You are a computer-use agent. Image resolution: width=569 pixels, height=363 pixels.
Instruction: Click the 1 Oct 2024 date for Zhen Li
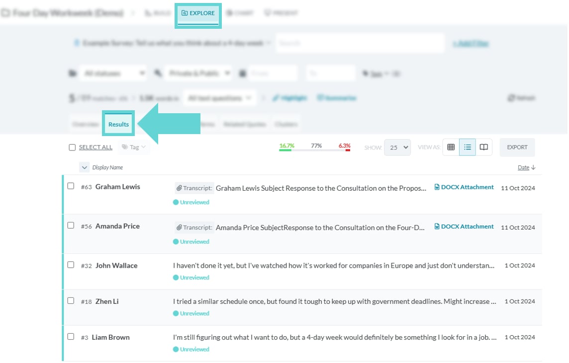(x=520, y=301)
